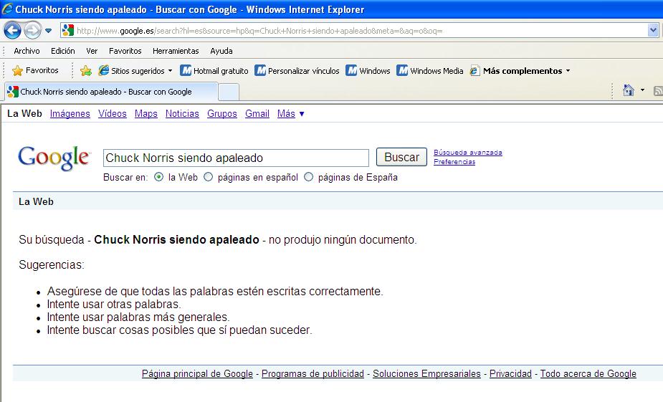Screen dimensions: 663x402
Task: Click the Favoritos star icon
Action: pos(18,70)
